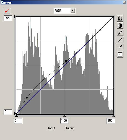Click the output field showing 255 at the top left
Image resolution: width=127 pixels, height=140 pixels.
(8, 18)
